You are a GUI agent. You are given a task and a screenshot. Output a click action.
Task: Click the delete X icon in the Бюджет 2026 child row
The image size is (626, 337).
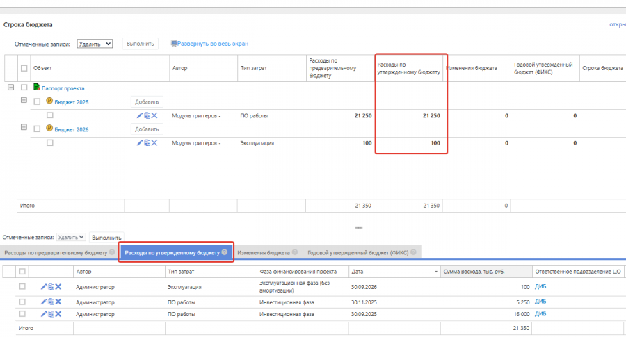click(154, 142)
